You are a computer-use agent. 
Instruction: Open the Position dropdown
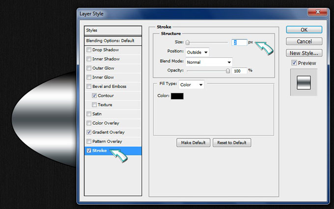(x=197, y=52)
